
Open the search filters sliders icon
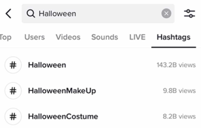tap(189, 13)
